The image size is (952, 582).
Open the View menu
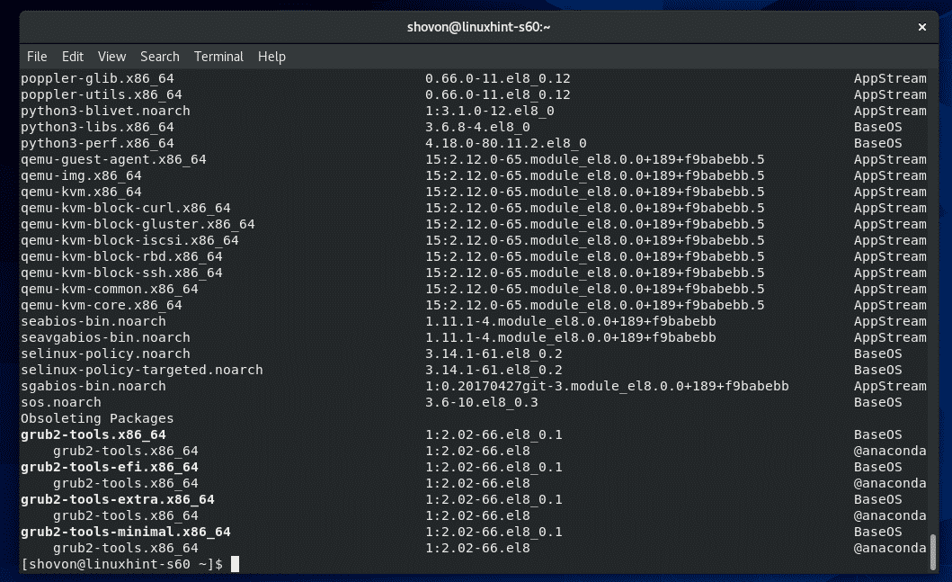[x=111, y=56]
